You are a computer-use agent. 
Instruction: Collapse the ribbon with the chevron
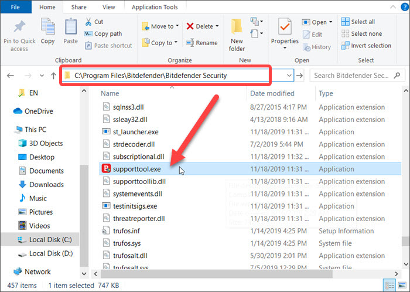(393, 7)
